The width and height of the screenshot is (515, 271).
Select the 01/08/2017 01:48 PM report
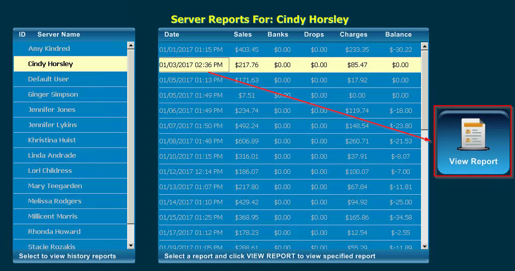[x=290, y=141]
